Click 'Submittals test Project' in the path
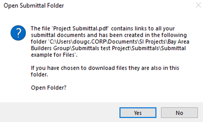This screenshot has width=203, height=122. pos(101,48)
